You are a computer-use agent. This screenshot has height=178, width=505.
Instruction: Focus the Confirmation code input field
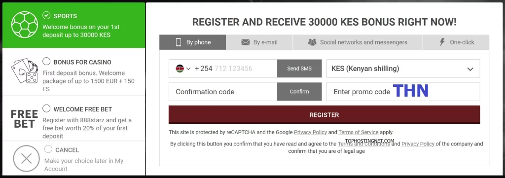coord(223,92)
